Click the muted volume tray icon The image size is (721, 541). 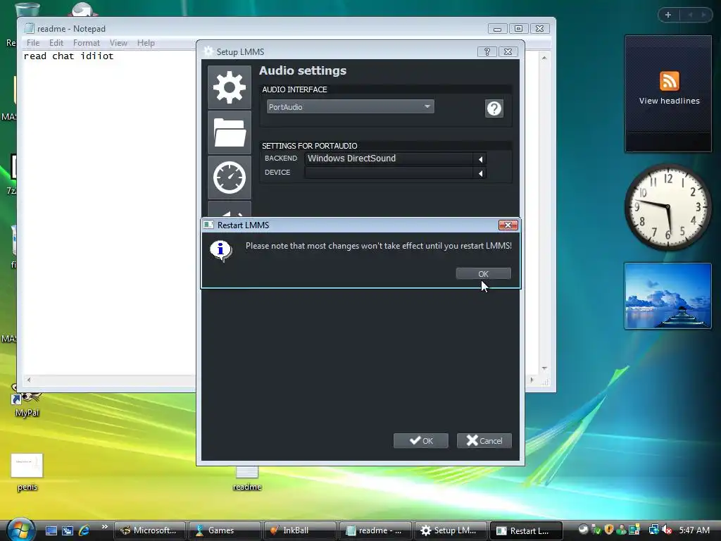(667, 530)
